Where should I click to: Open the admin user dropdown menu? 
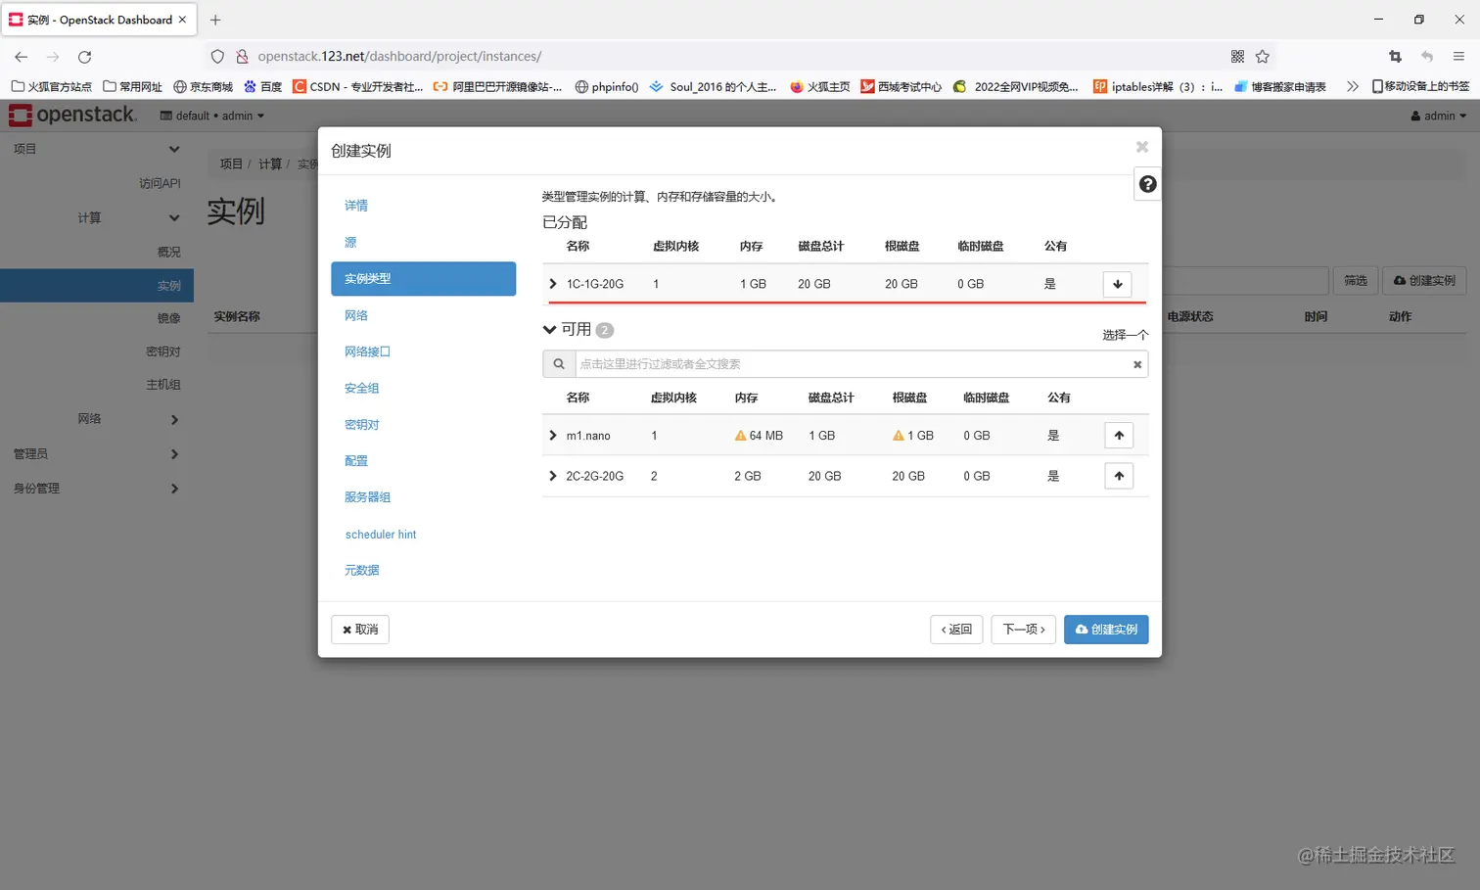point(1436,115)
